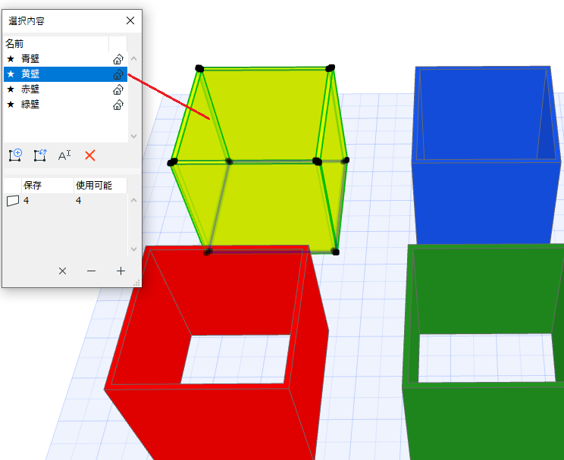
Task: Click the redefine selection set icon
Action: click(x=40, y=155)
